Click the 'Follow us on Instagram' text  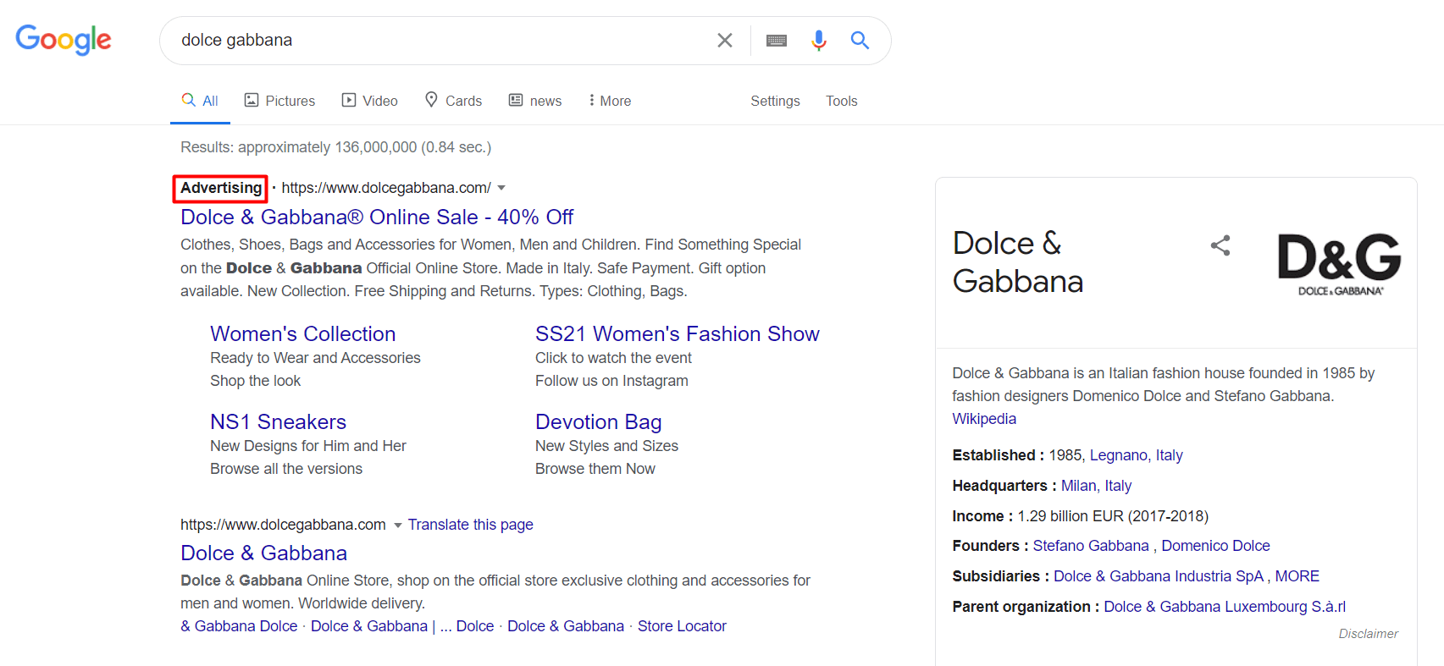611,381
